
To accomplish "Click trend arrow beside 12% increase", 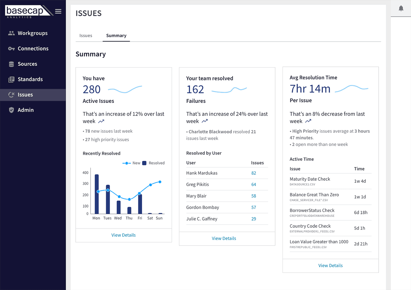I will click(101, 121).
